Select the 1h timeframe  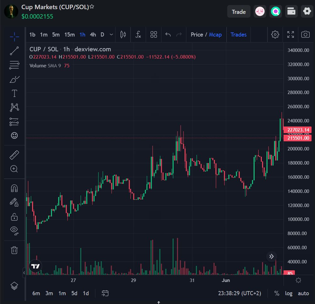point(82,35)
